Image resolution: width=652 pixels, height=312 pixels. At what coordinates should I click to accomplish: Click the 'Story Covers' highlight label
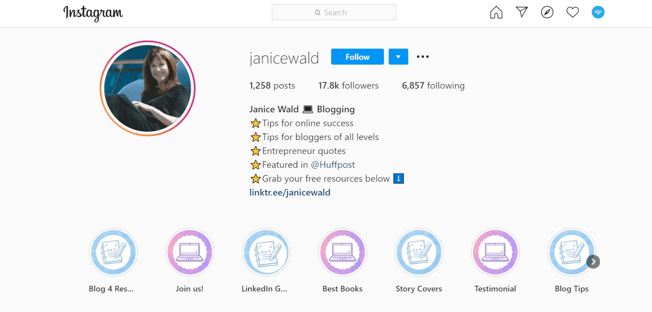coord(419,289)
